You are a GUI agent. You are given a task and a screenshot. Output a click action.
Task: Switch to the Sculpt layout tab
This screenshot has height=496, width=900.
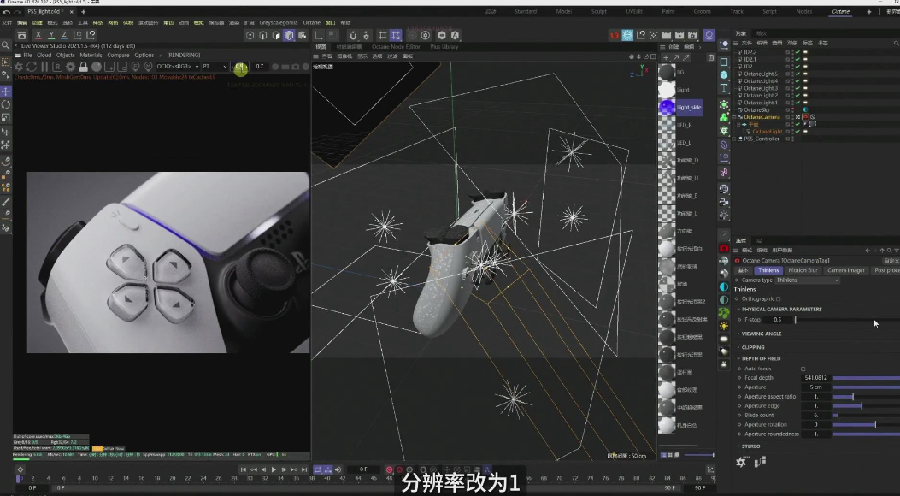pyautogui.click(x=598, y=11)
